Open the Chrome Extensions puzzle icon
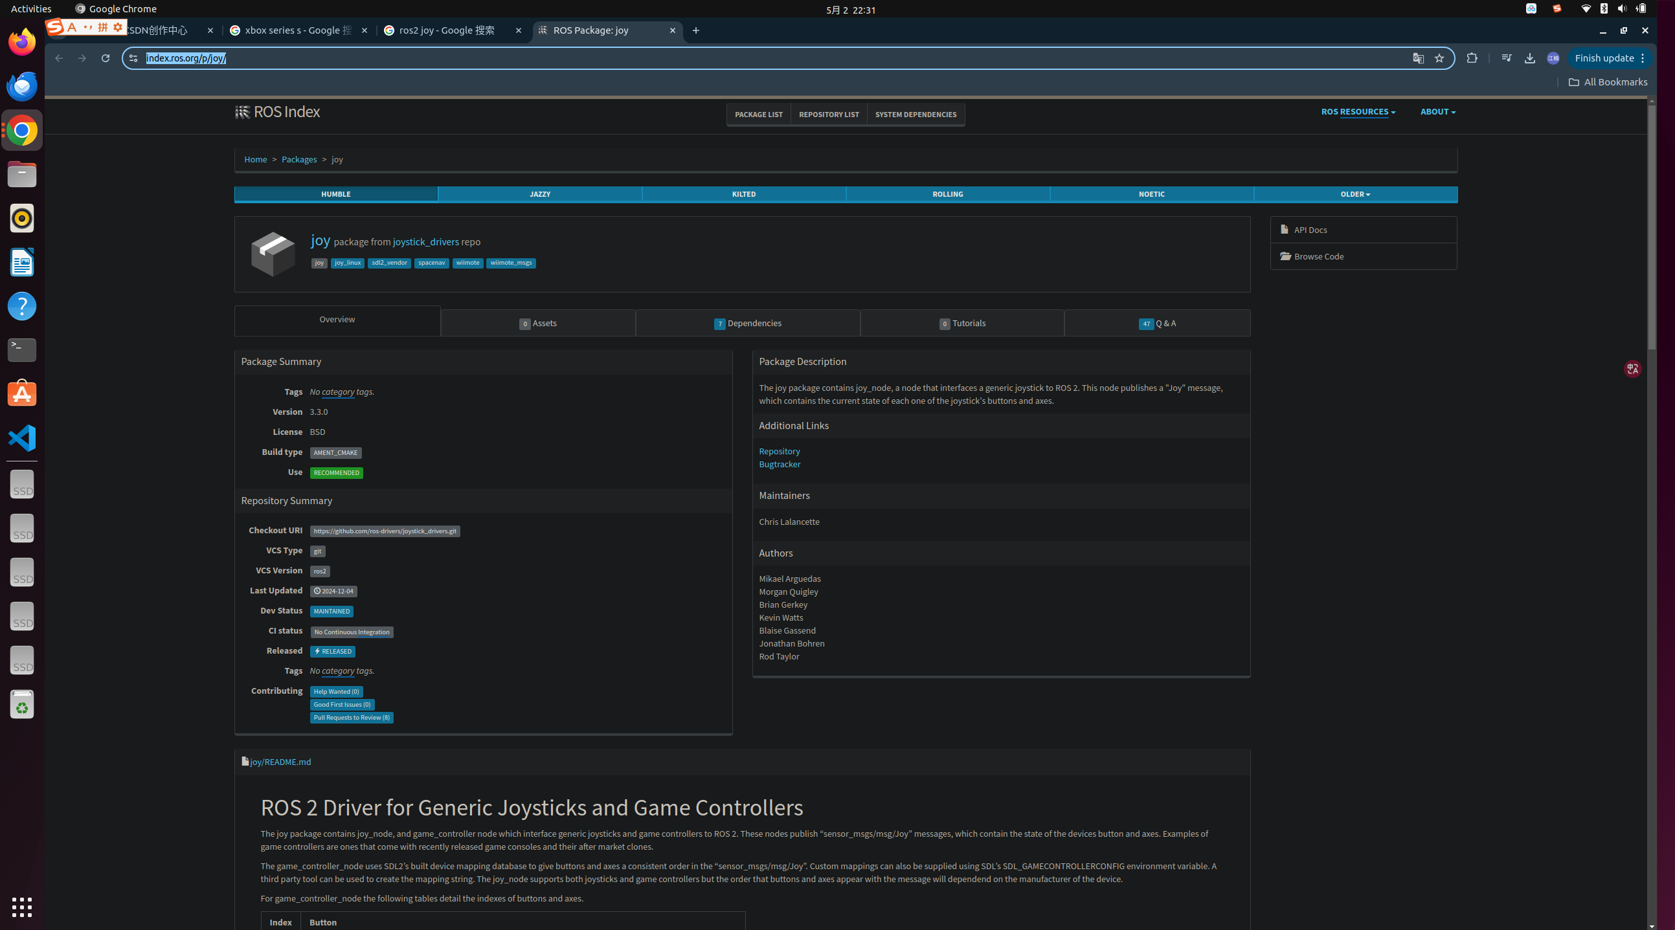The width and height of the screenshot is (1675, 930). coord(1472,58)
